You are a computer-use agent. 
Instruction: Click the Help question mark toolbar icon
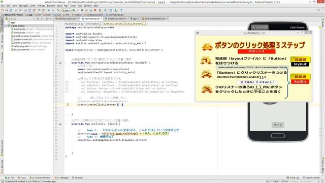(121, 10)
